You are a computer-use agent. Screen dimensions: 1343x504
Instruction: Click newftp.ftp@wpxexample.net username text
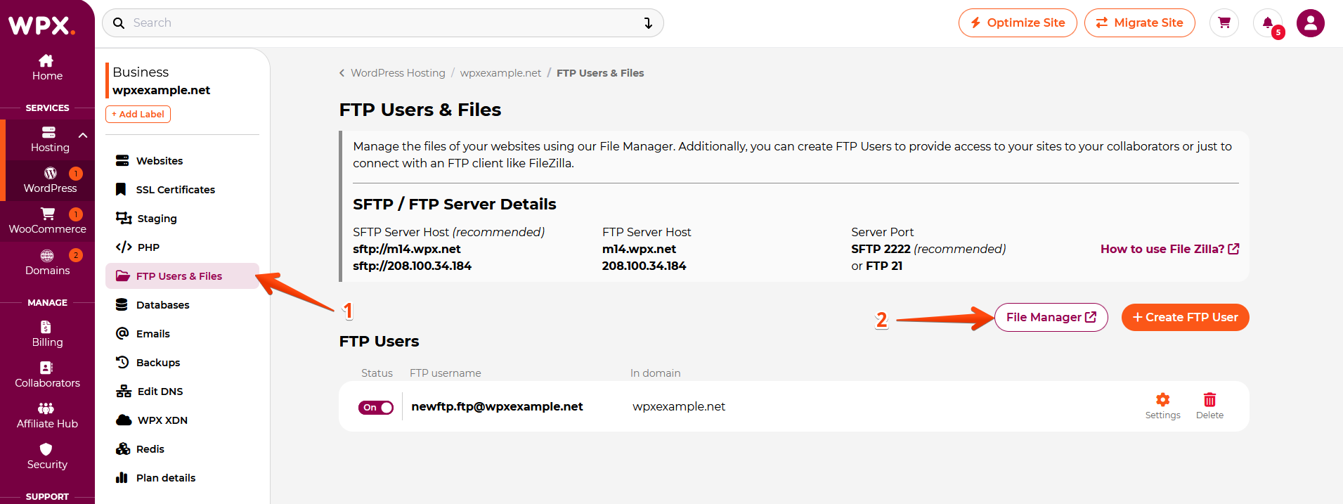497,406
